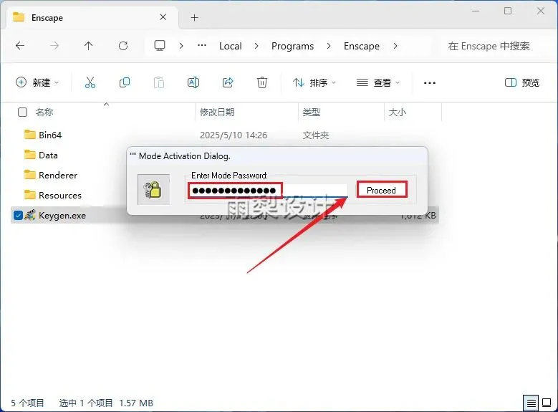The image size is (558, 412).
Task: Expand the chevron after Enscape breadcrumb
Action: pyautogui.click(x=395, y=46)
